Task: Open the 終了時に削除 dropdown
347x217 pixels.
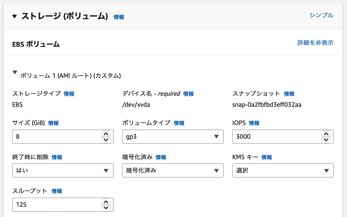Action: (x=63, y=171)
